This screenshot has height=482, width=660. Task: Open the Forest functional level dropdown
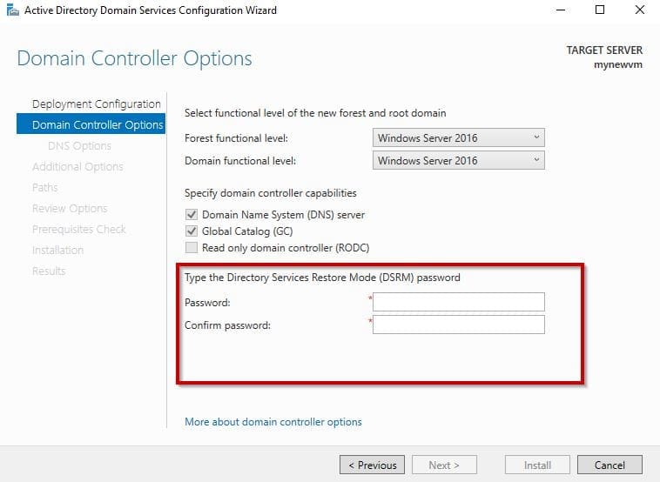(458, 137)
